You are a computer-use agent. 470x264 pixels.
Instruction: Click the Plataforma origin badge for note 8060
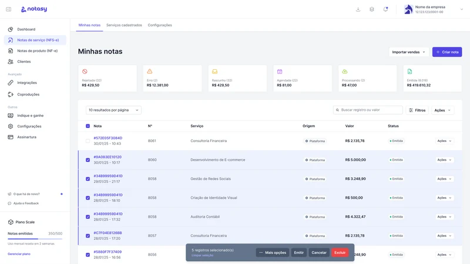tap(315, 160)
